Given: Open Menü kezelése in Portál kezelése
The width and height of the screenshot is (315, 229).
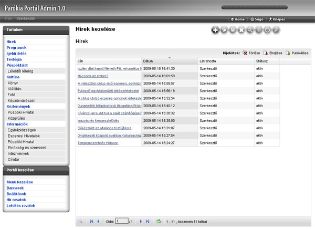Looking at the screenshot, I should (x=19, y=182).
